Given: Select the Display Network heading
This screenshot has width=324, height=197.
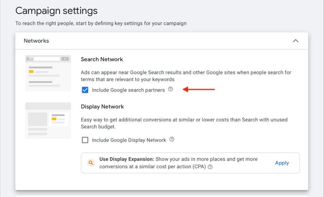Looking at the screenshot, I should [x=102, y=106].
